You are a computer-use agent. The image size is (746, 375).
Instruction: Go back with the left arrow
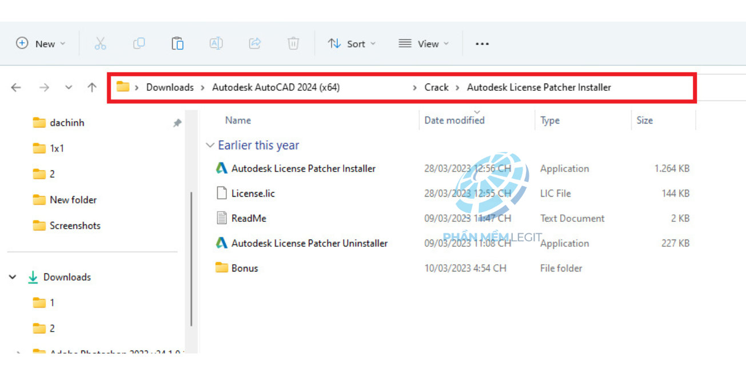coord(16,87)
